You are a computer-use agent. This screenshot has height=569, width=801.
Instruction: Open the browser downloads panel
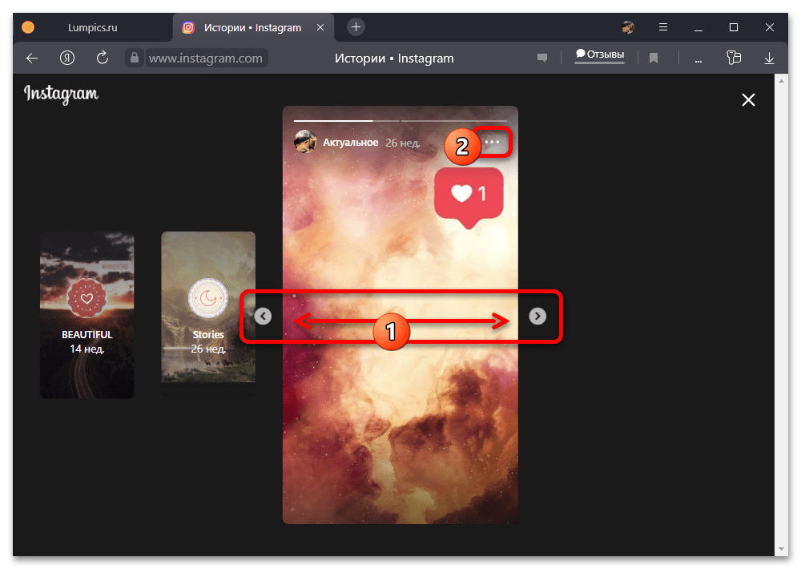click(x=769, y=58)
